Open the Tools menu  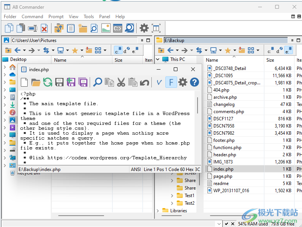point(89,17)
